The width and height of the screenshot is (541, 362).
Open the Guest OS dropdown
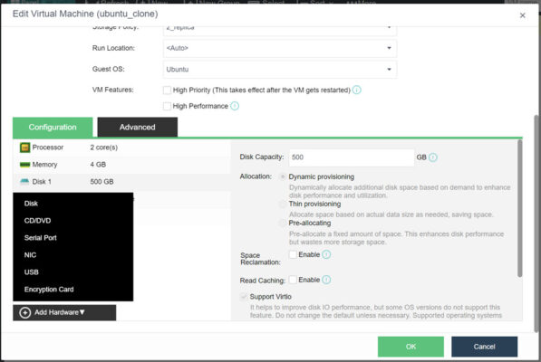(280, 69)
